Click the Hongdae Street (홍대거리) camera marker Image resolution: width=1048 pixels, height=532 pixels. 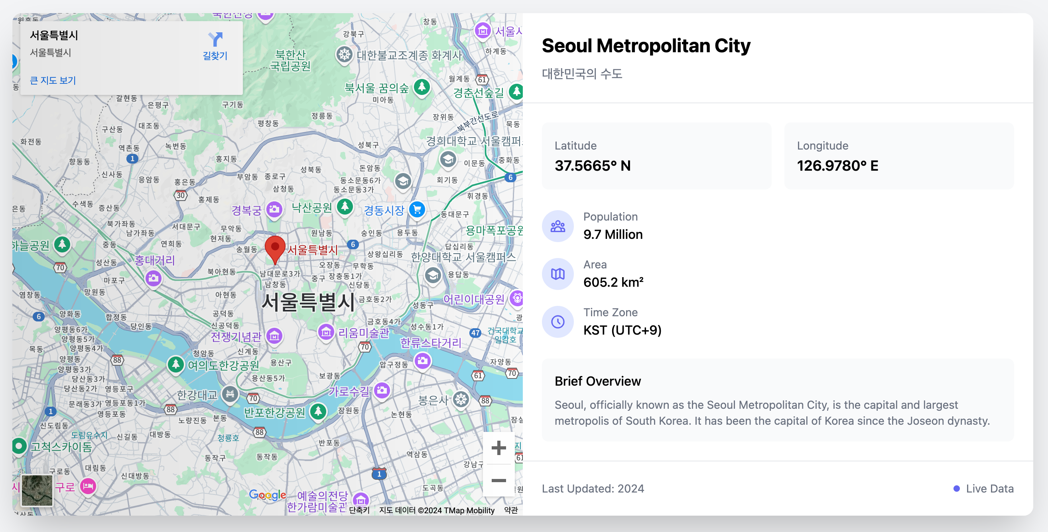[154, 278]
